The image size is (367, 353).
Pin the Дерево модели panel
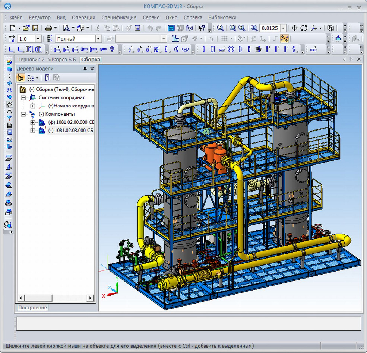click(x=85, y=69)
